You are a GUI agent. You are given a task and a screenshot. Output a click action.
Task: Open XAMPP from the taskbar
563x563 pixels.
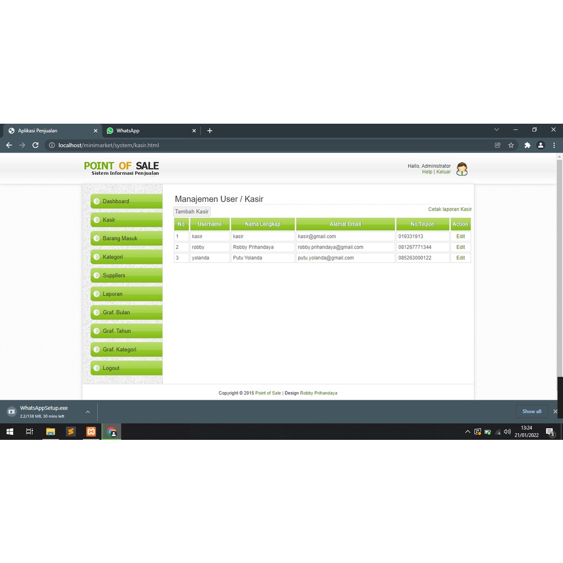pyautogui.click(x=91, y=432)
